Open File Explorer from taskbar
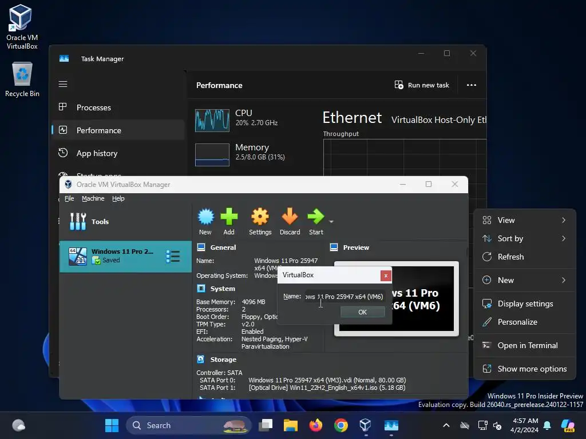 coord(290,425)
